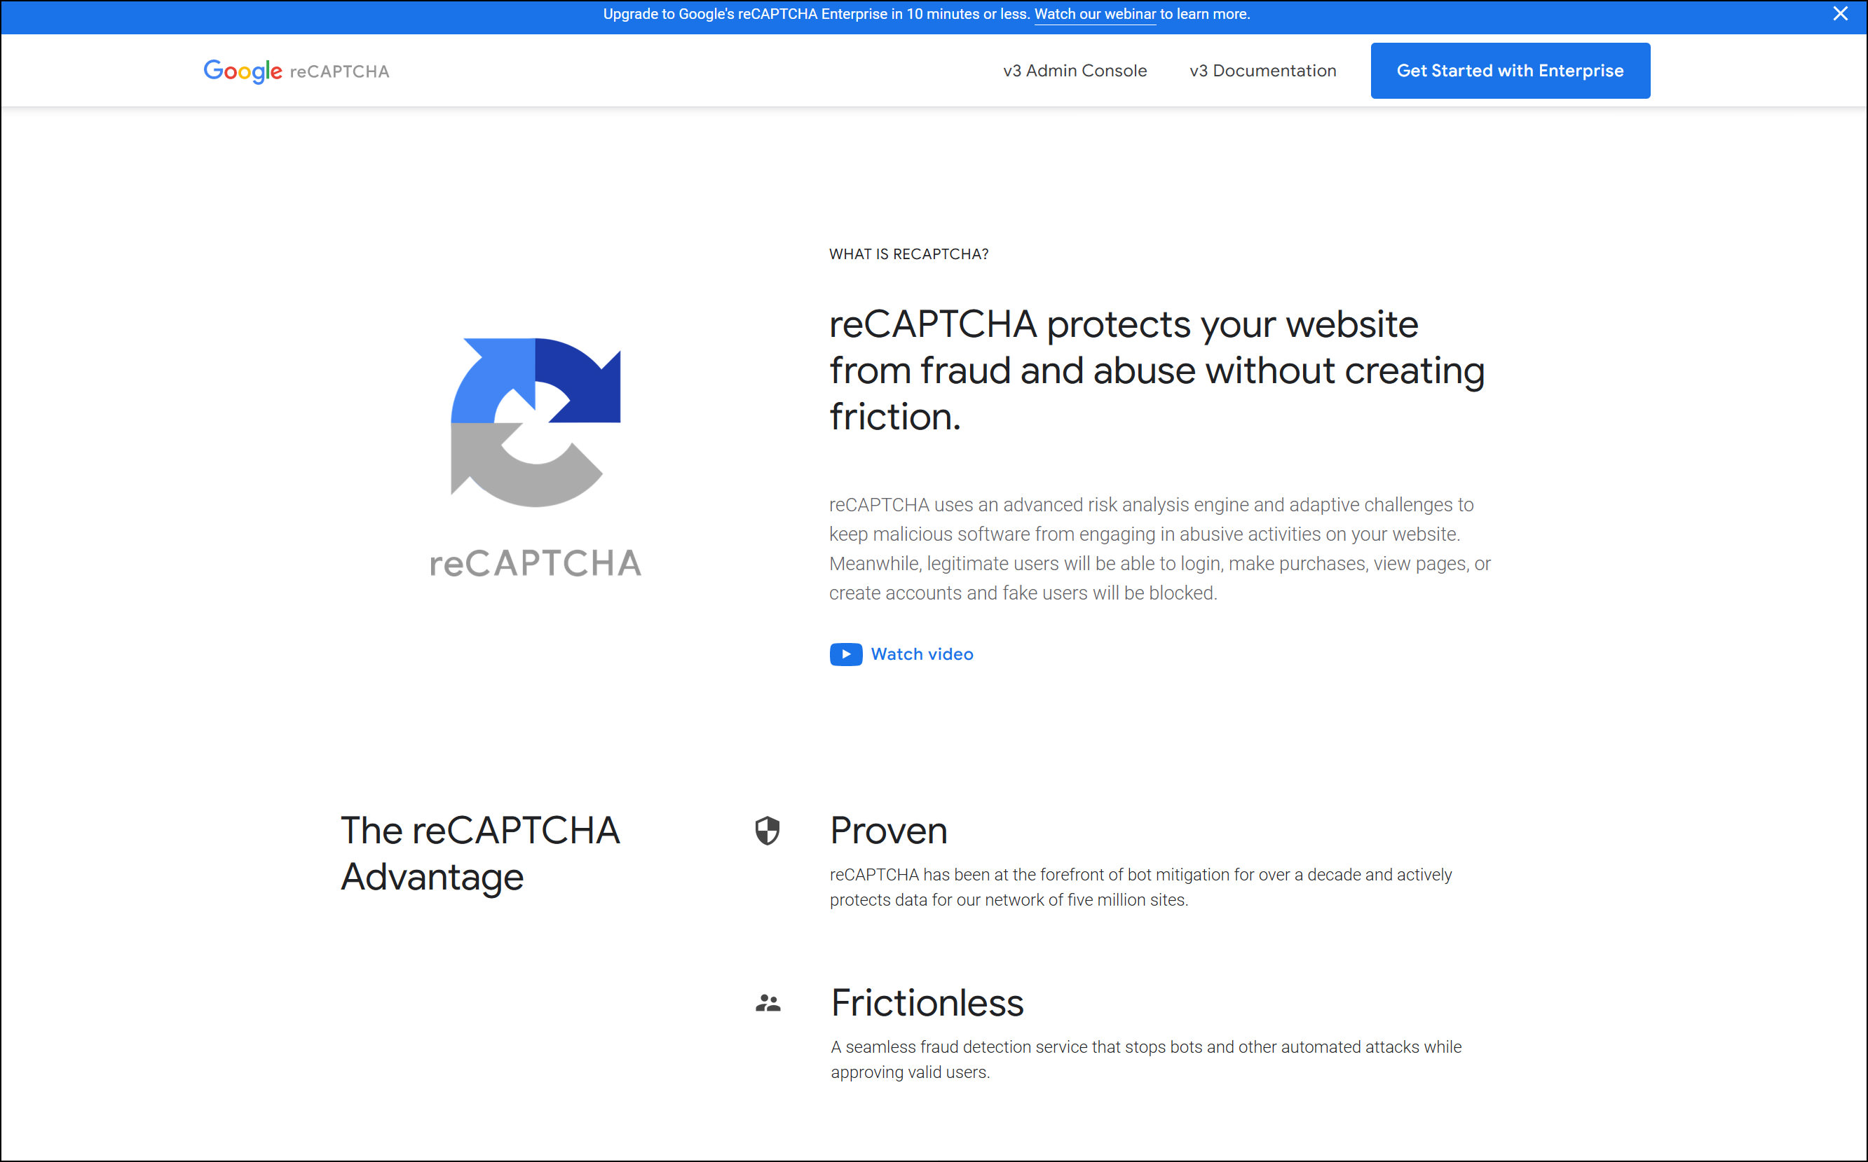Close the blue announcement banner

[1839, 14]
